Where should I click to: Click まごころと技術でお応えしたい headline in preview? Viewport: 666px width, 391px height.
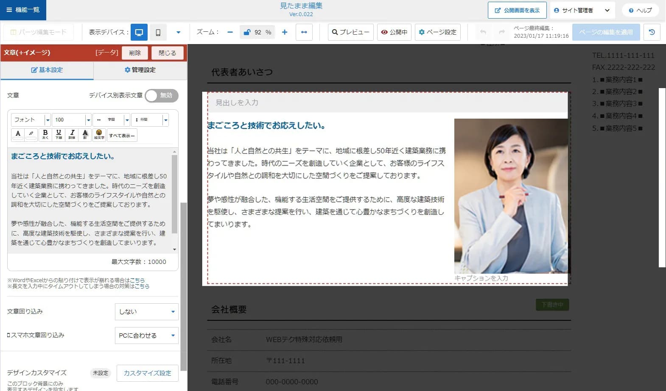pyautogui.click(x=266, y=125)
